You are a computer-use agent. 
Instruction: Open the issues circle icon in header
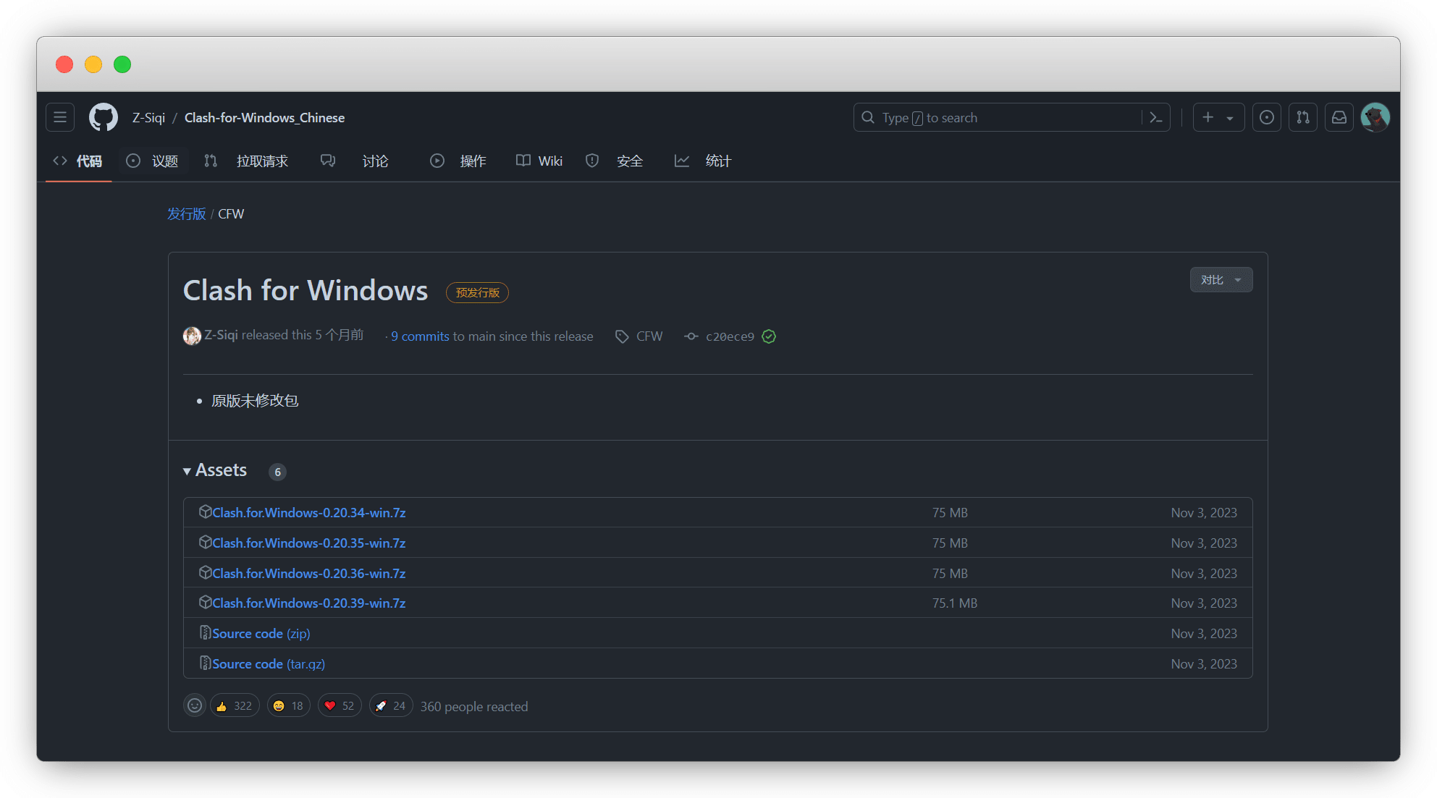click(x=1266, y=117)
